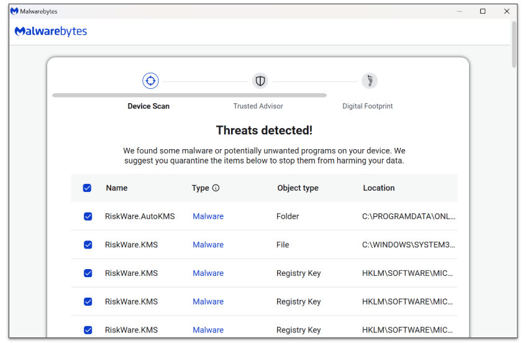Click the scan progress bar
Image resolution: width=528 pixels, height=343 pixels.
[x=189, y=95]
